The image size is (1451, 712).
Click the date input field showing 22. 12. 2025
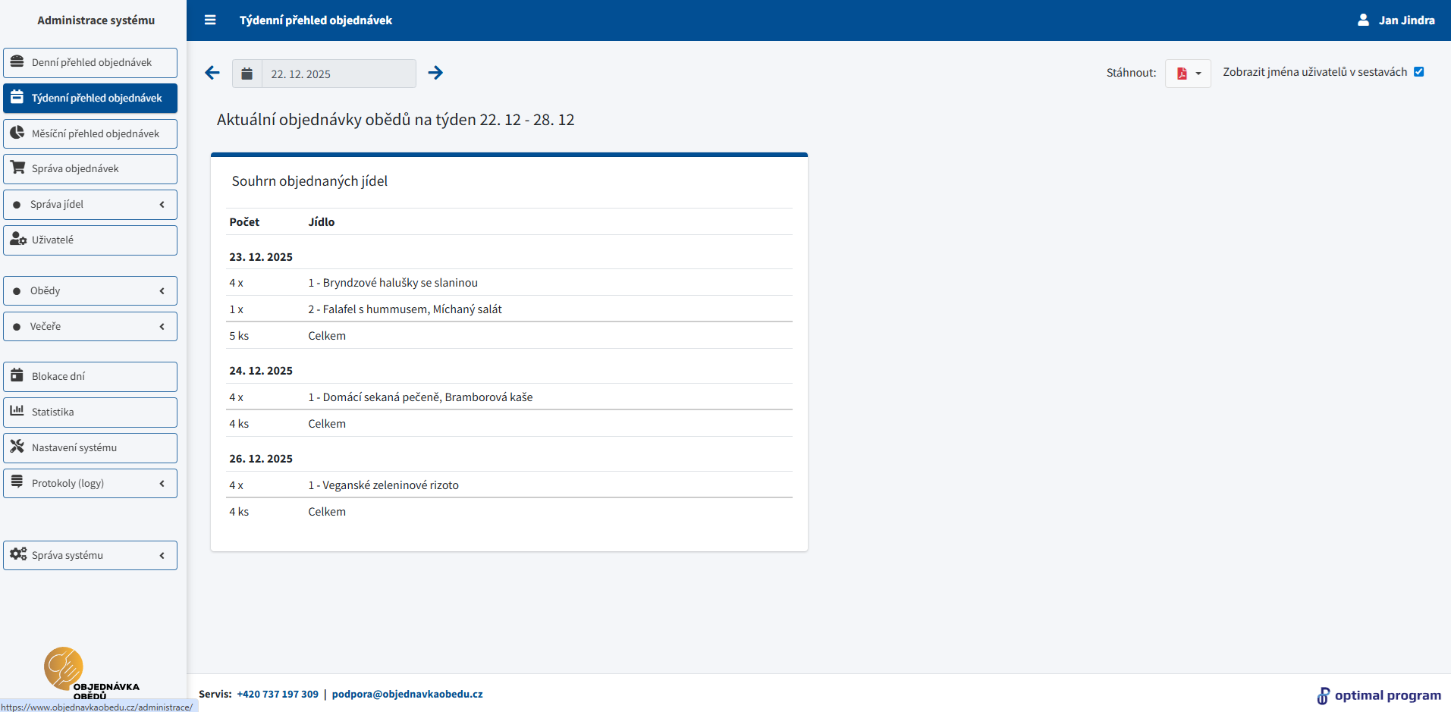tap(338, 74)
